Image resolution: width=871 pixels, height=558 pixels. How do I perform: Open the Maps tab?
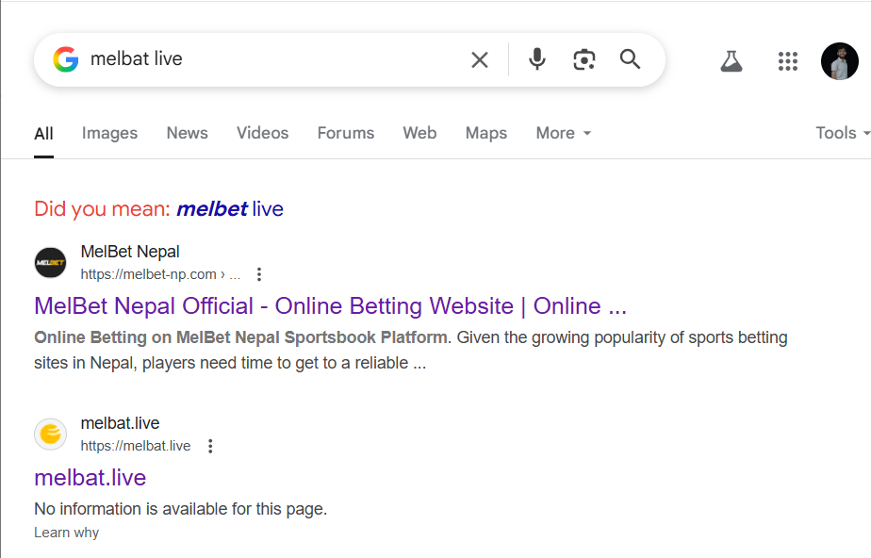click(x=486, y=133)
